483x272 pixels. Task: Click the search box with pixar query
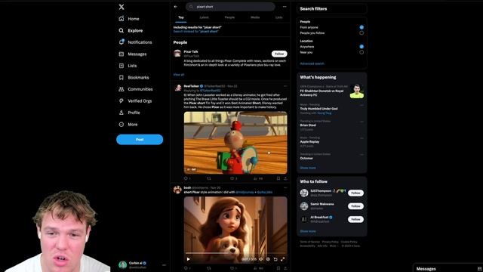pos(230,7)
